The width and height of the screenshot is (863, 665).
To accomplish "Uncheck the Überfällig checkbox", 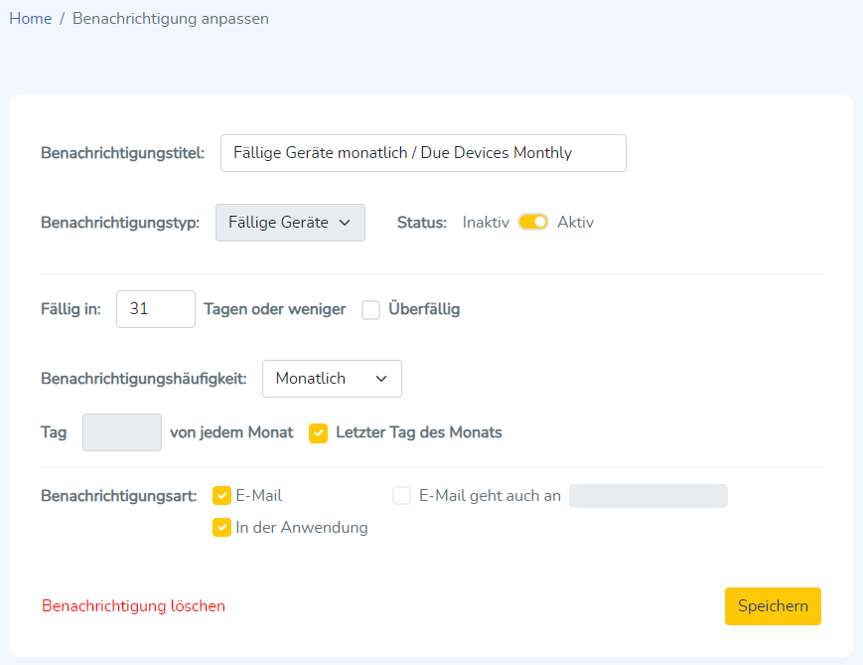I will [371, 309].
